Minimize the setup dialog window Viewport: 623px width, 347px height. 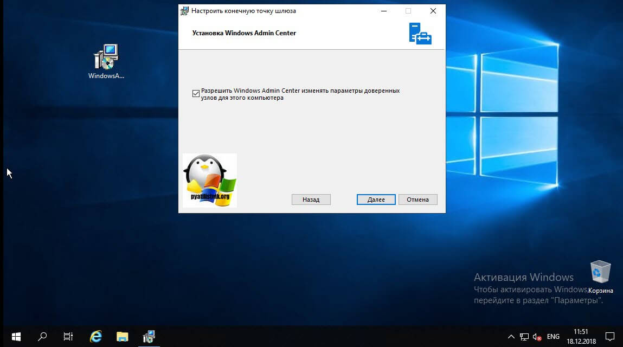(x=384, y=11)
